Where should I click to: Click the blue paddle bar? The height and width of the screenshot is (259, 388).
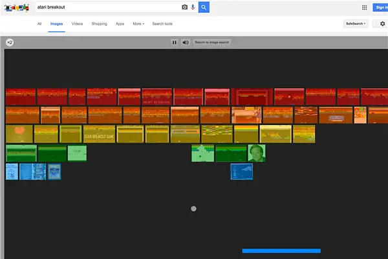tap(281, 251)
